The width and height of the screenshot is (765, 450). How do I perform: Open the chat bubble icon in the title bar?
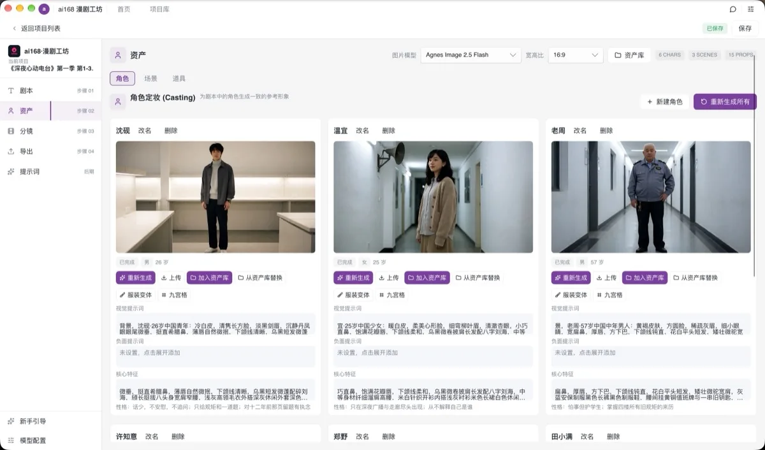point(733,9)
